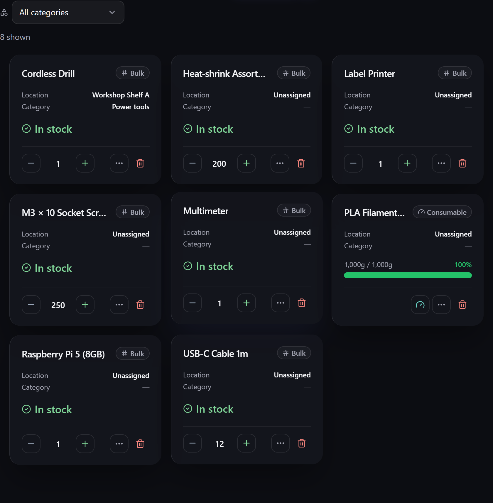493x503 pixels.
Task: Decrease Label Printer quantity
Action: pyautogui.click(x=353, y=163)
